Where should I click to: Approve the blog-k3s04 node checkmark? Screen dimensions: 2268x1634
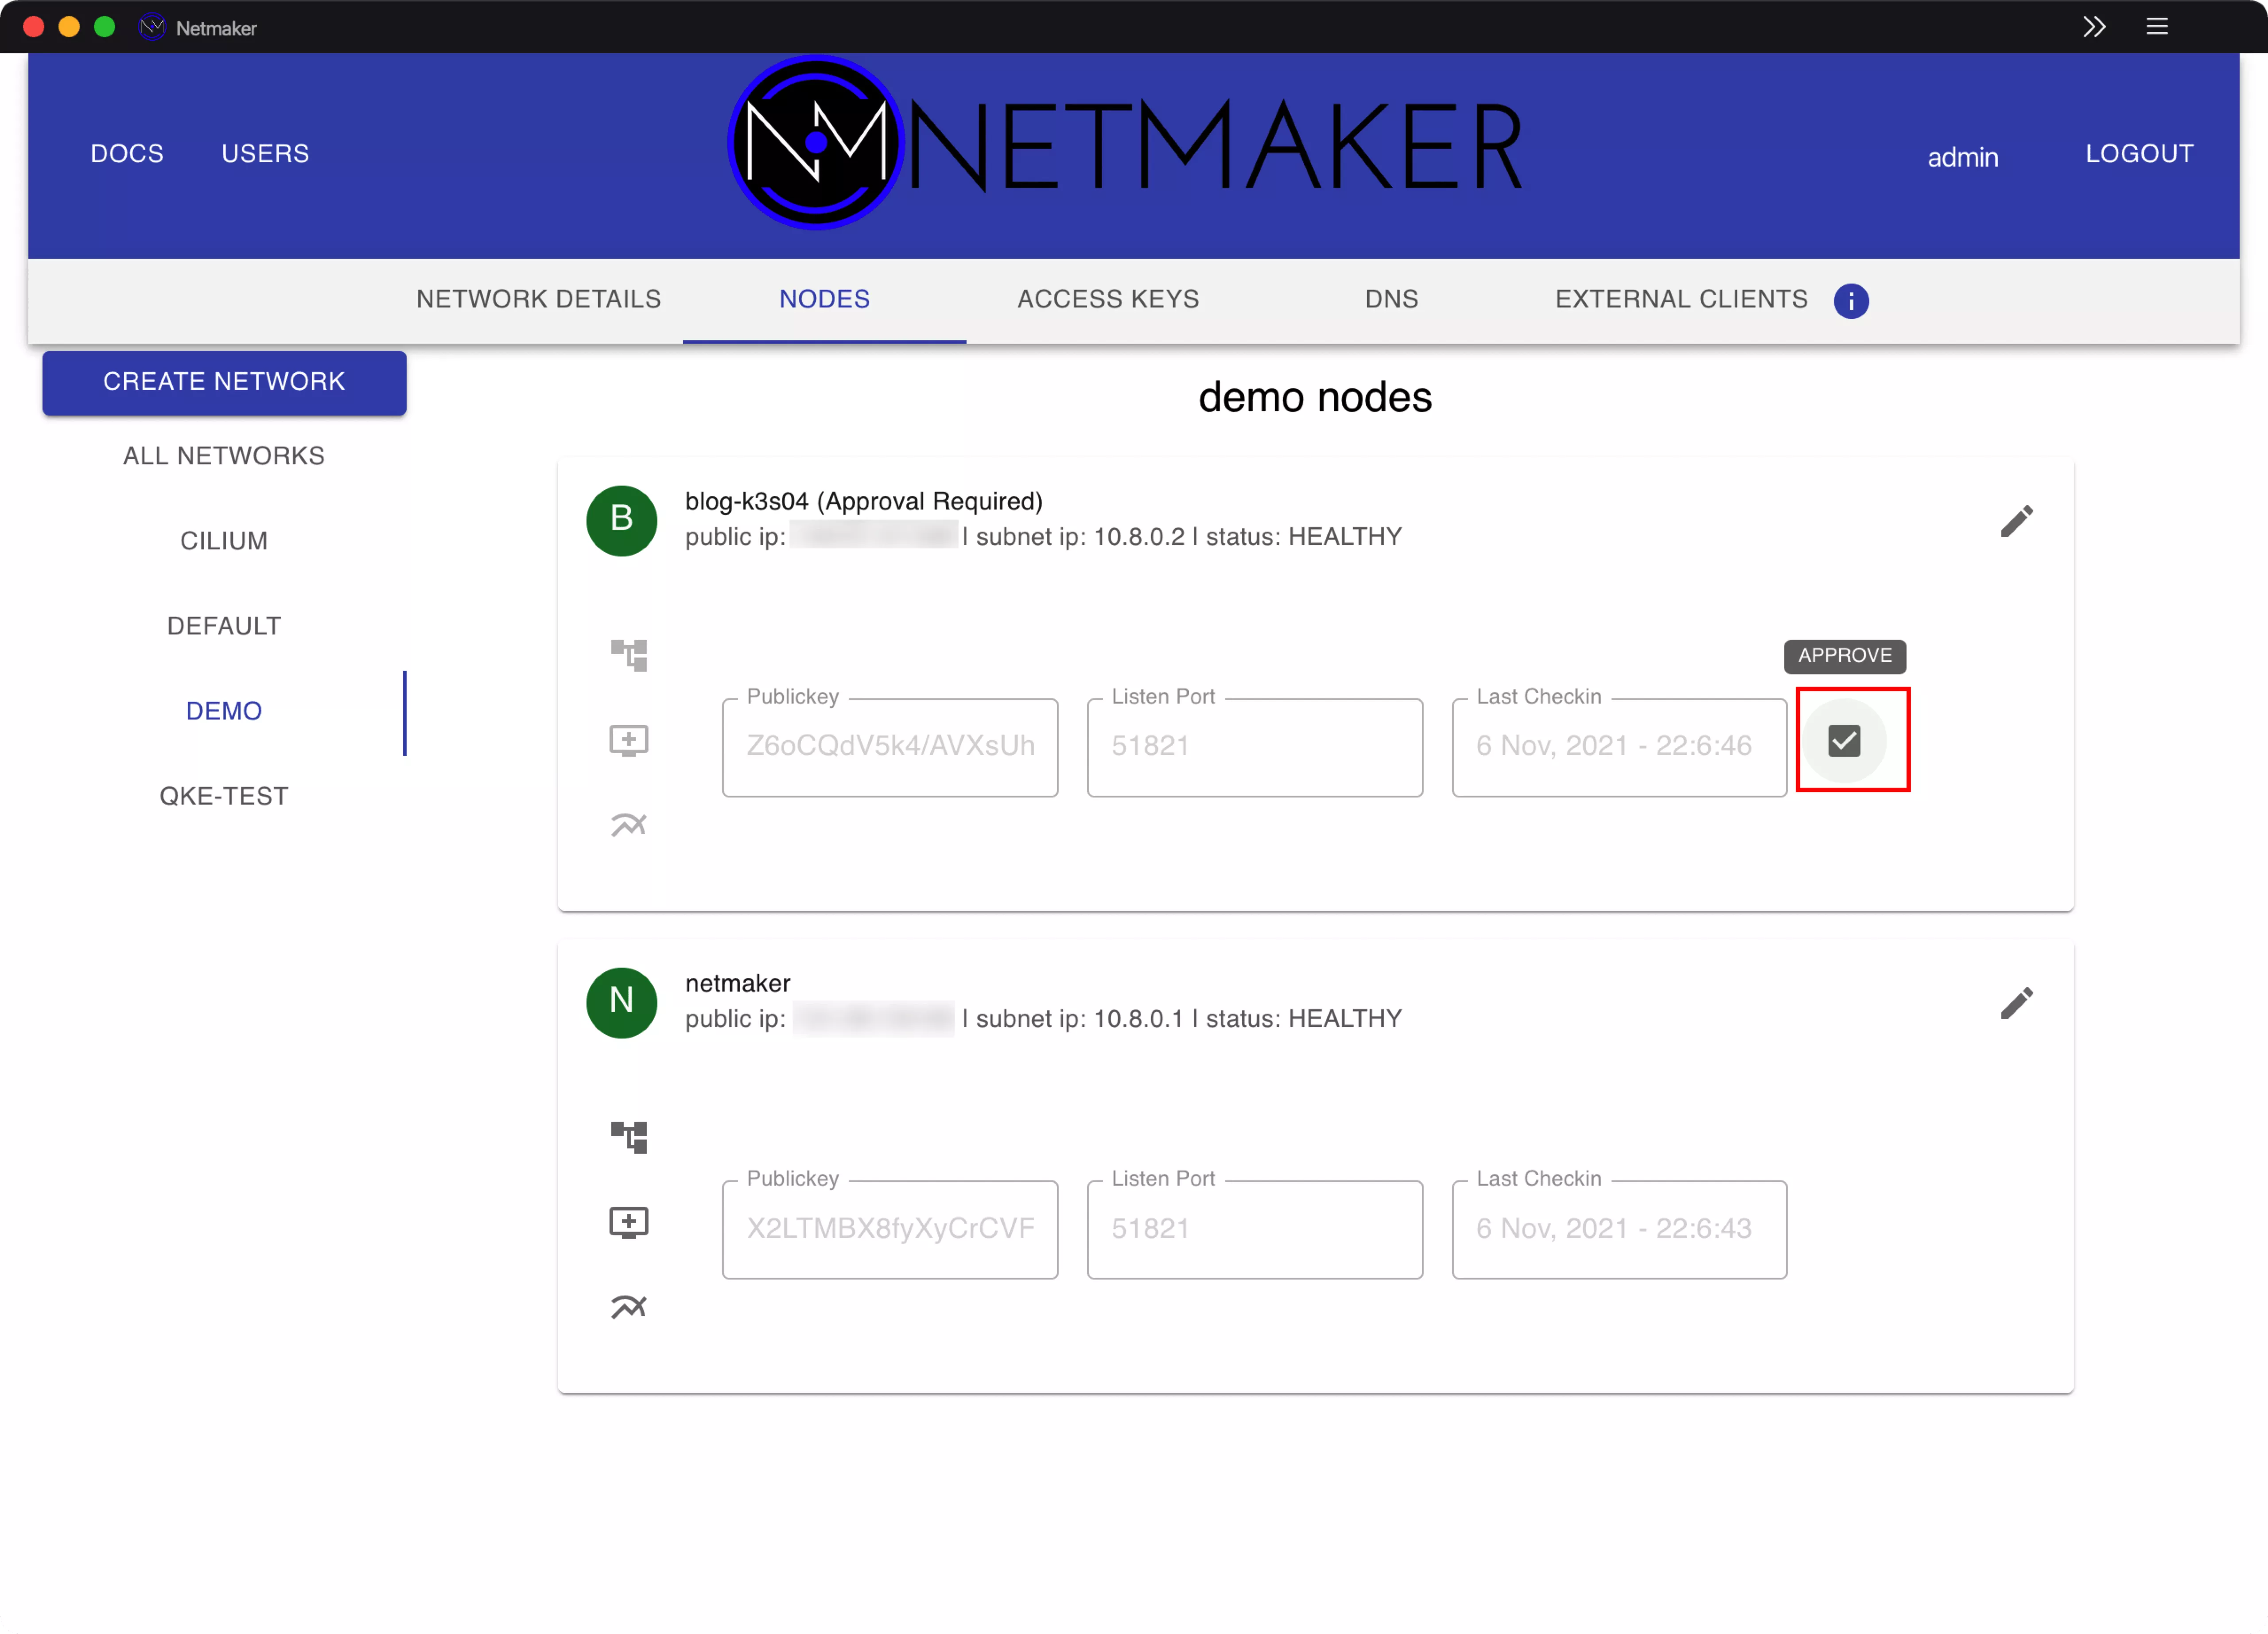tap(1844, 740)
